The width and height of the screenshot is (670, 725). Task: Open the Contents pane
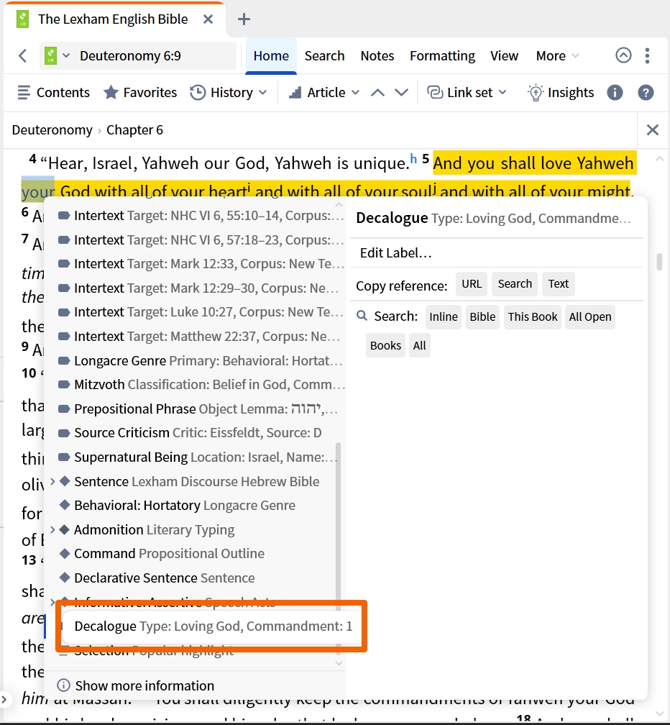pos(54,93)
